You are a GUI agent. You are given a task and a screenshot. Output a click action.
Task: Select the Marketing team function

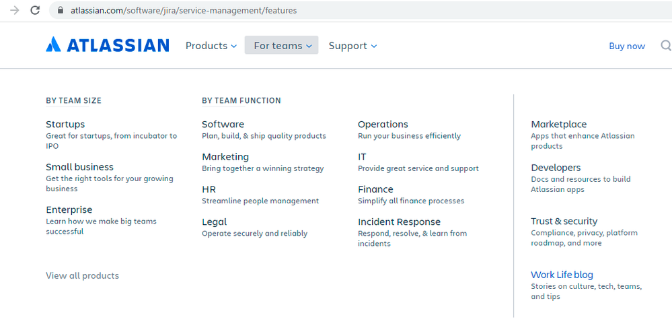pos(225,157)
